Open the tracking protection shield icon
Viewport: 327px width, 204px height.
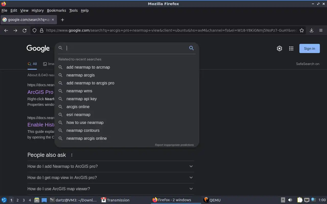34,30
